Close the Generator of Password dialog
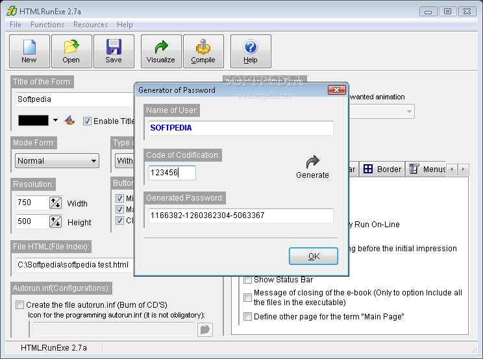This screenshot has height=359, width=483. [337, 90]
